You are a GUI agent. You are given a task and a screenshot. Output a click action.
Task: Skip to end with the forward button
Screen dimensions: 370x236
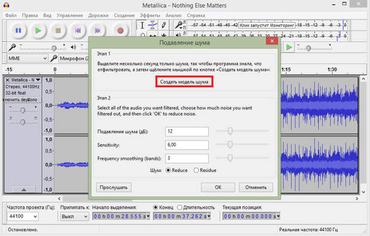pyautogui.click(x=97, y=30)
